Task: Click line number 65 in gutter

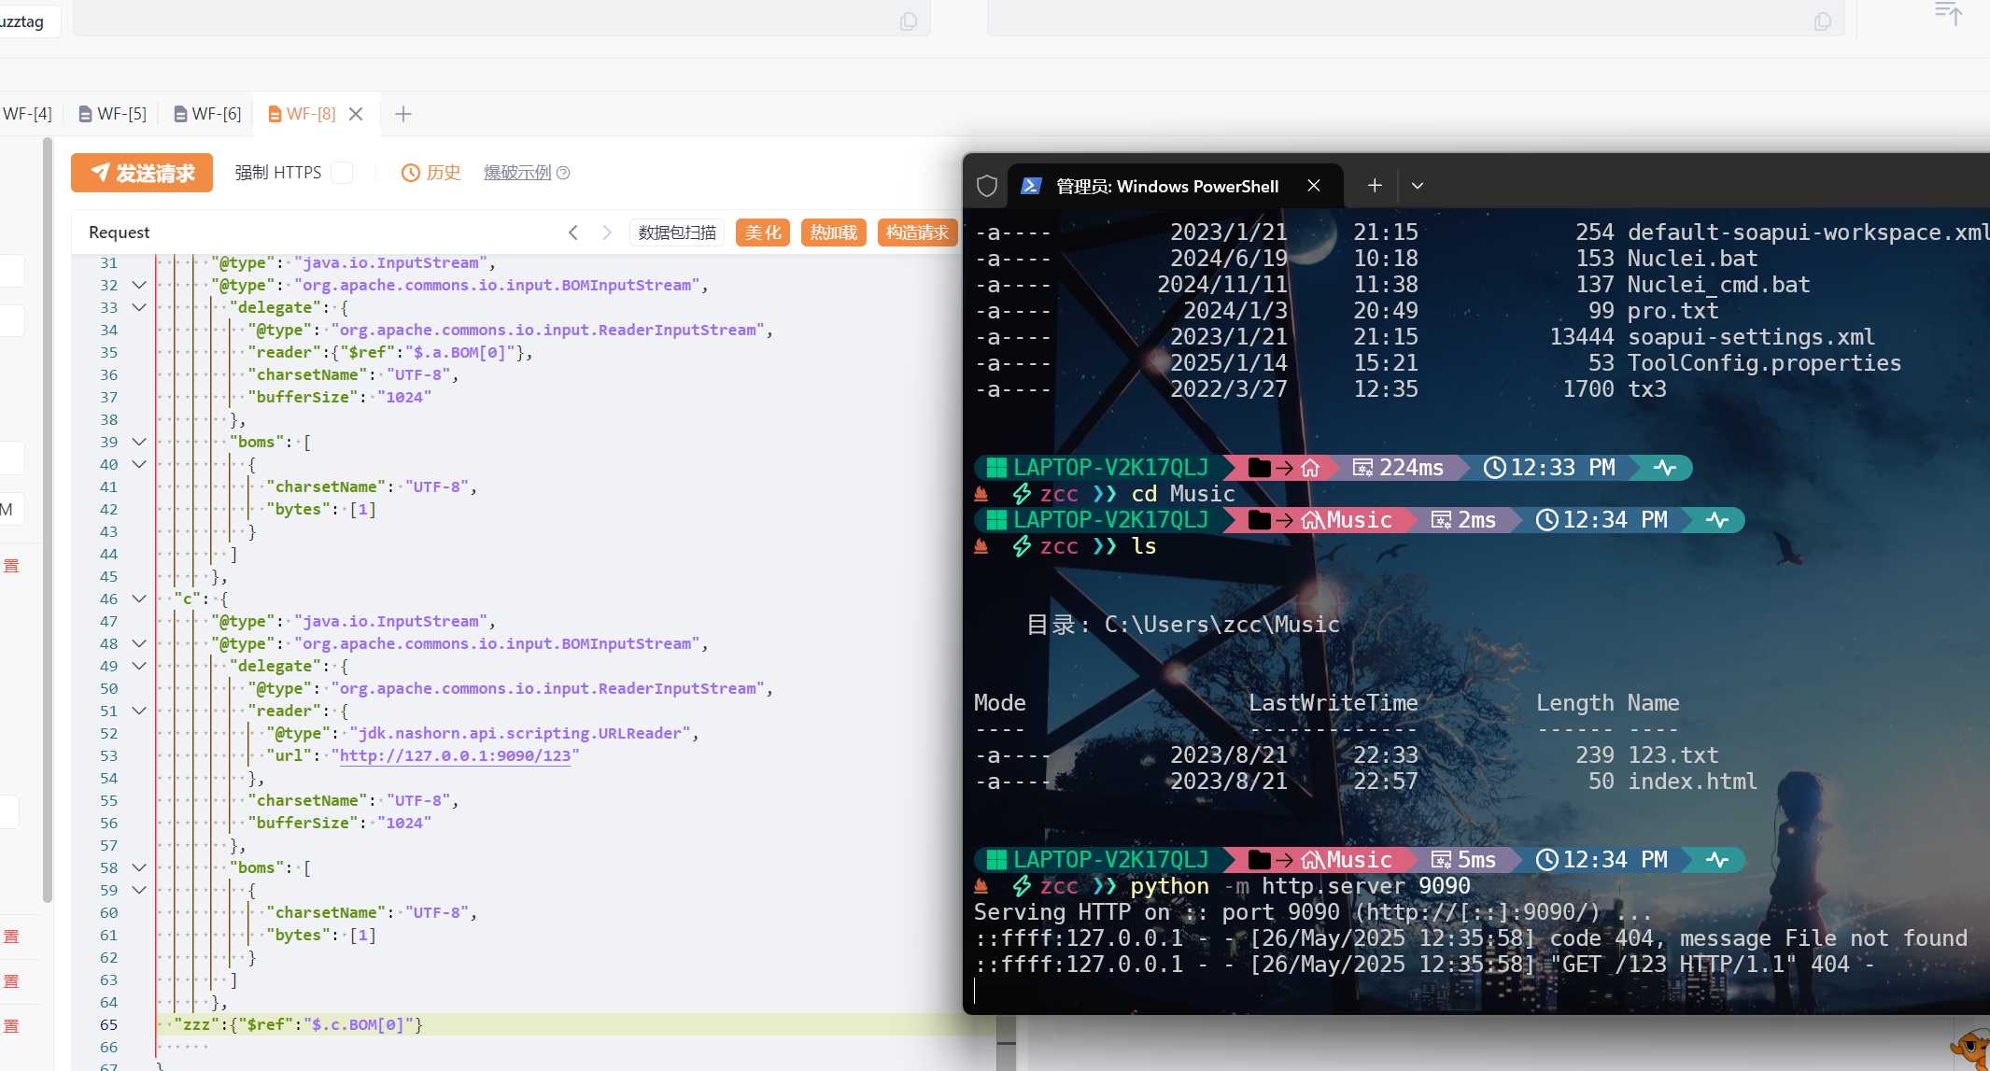Action: tap(109, 1024)
